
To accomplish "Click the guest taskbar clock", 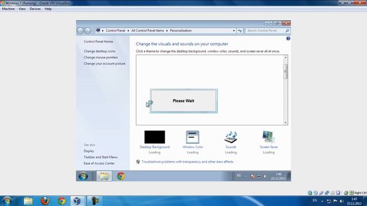I will [x=278, y=176].
